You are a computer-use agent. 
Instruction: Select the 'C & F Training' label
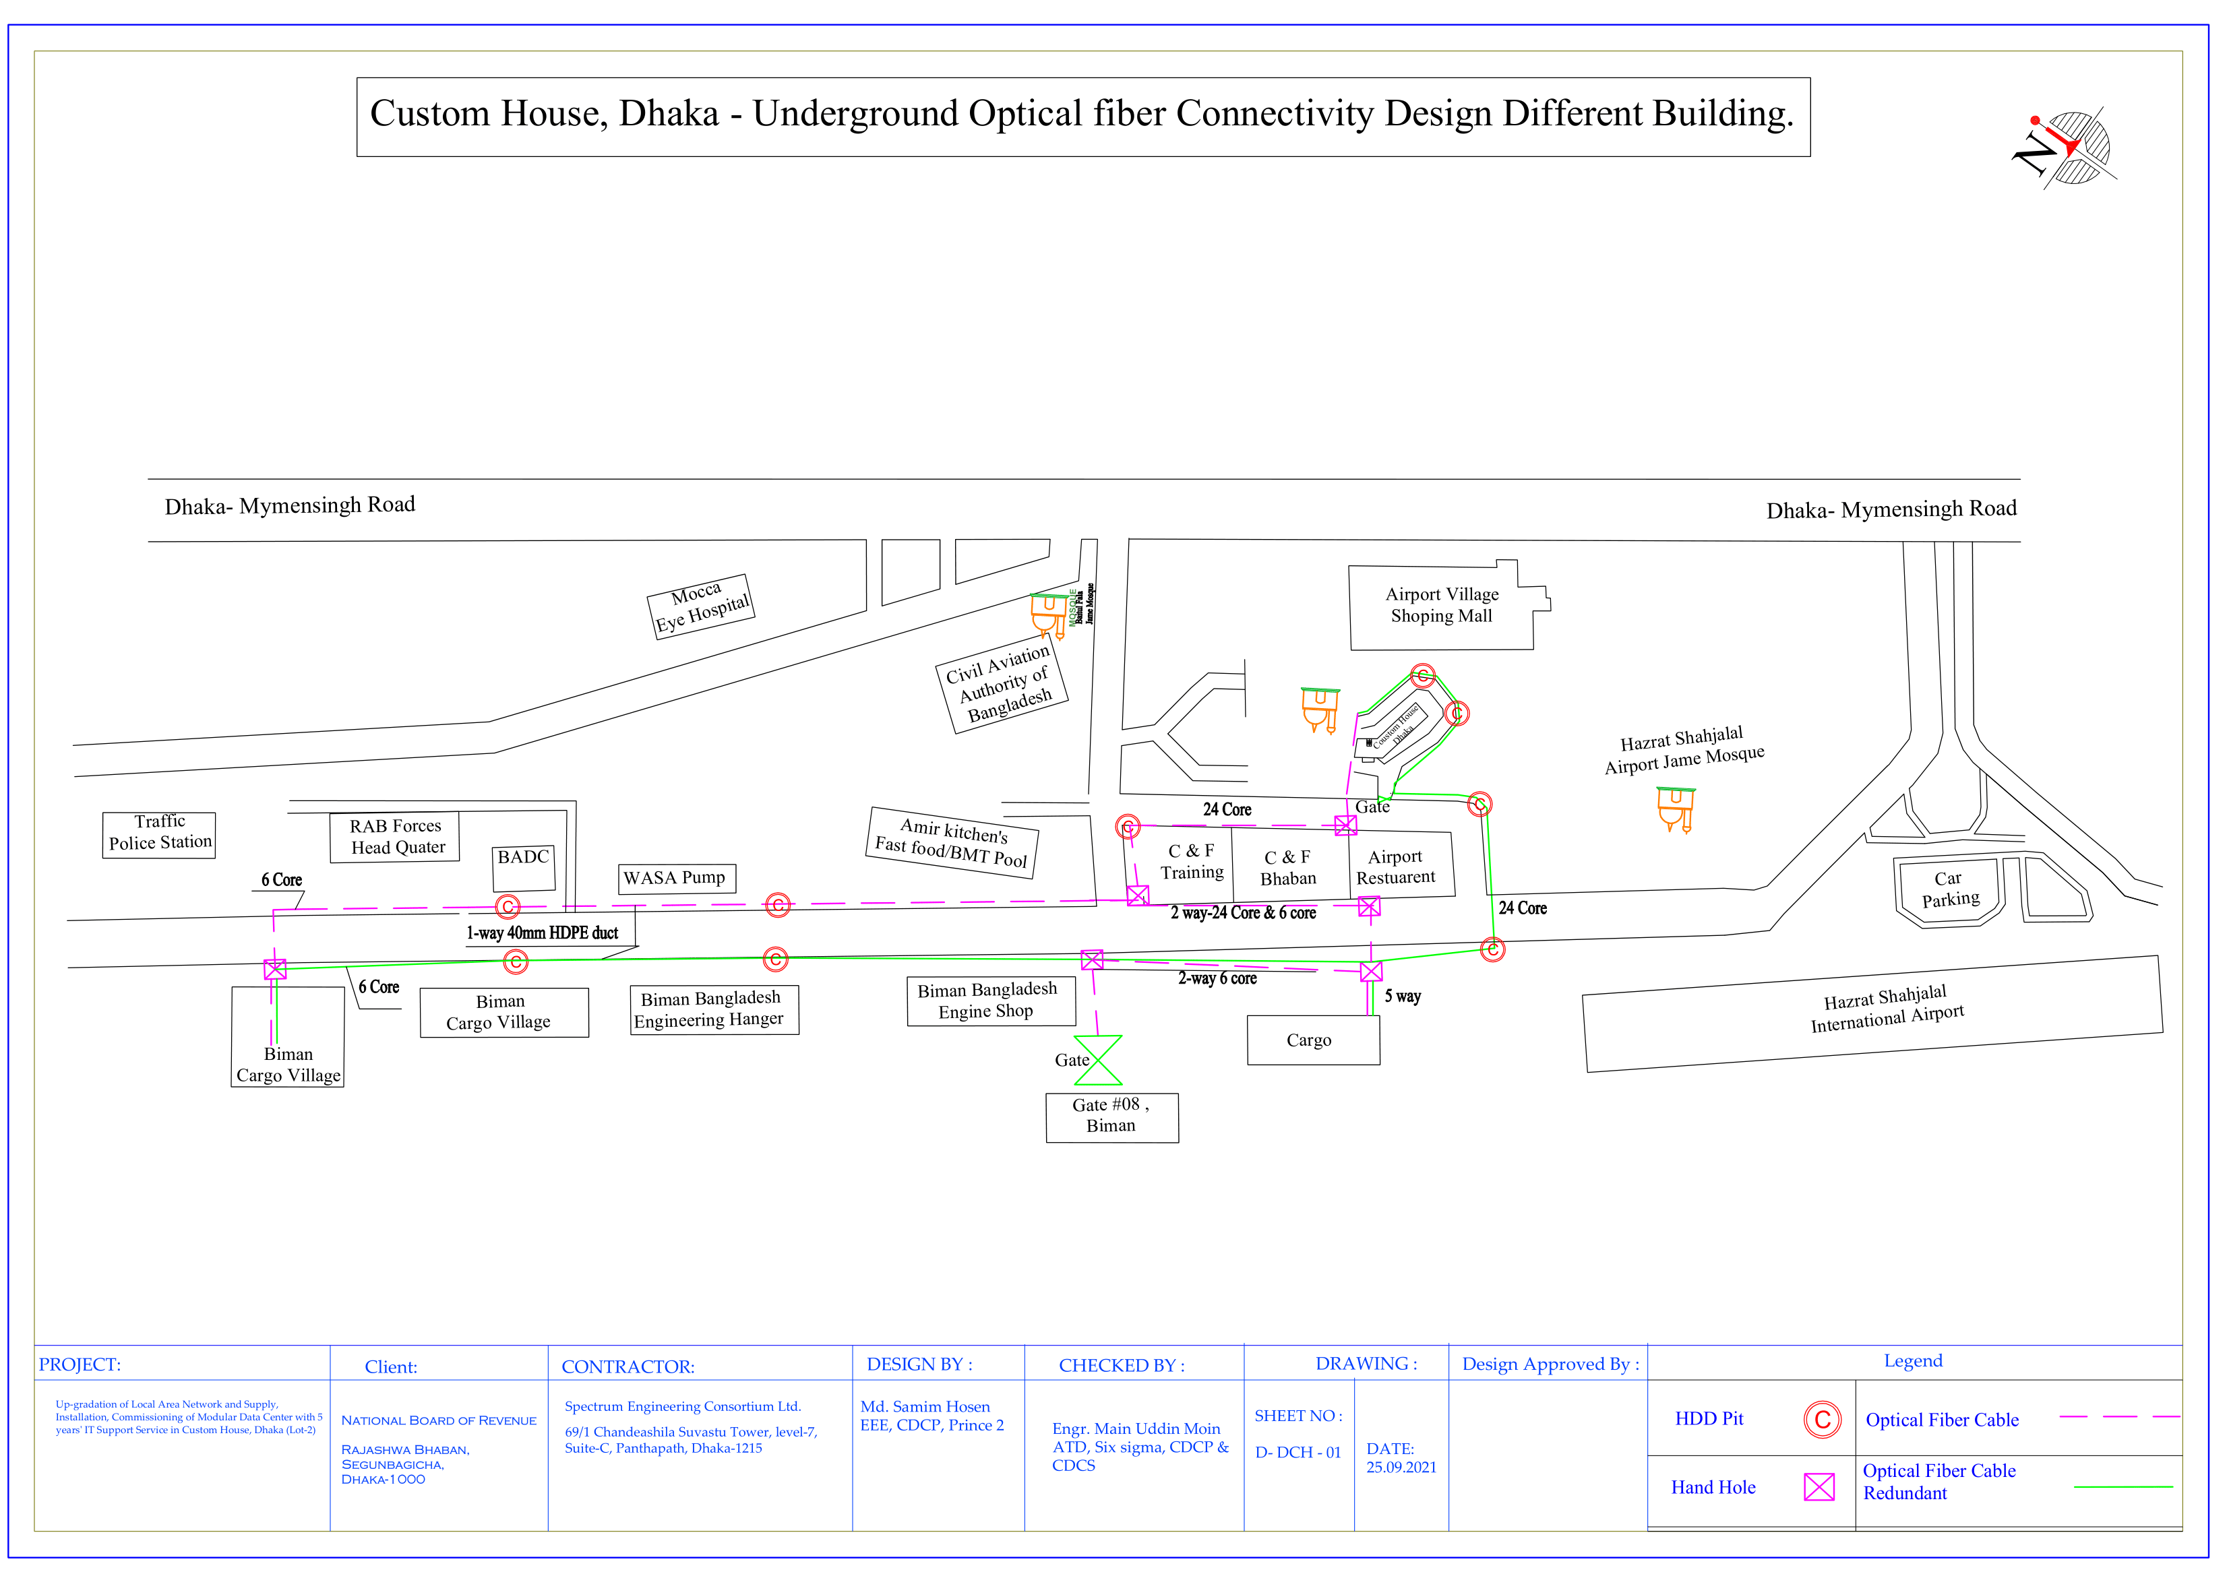point(1192,861)
